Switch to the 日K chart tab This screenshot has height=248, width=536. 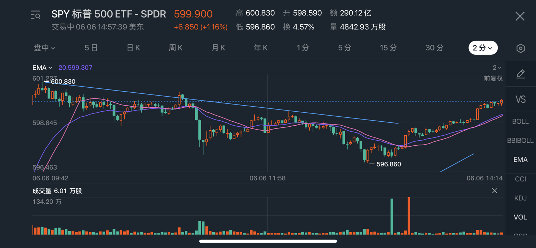(x=133, y=48)
